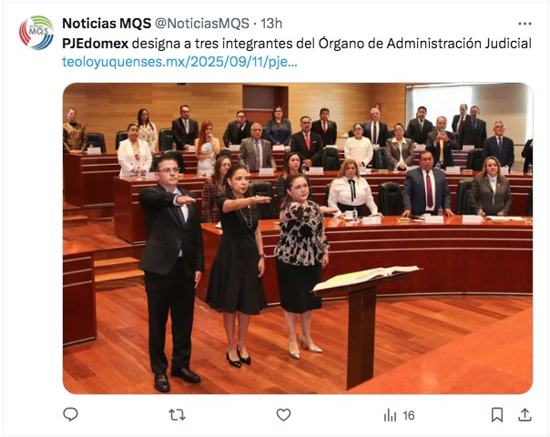This screenshot has height=437, width=550.
Task: Open the tweet via the 13h timestamp
Action: [x=271, y=24]
